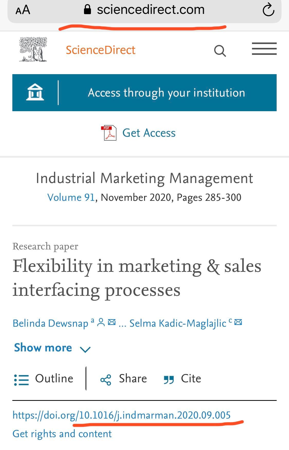This screenshot has height=450, width=289.
Task: Open the ScienceDirect search magnifier
Action: (x=220, y=51)
